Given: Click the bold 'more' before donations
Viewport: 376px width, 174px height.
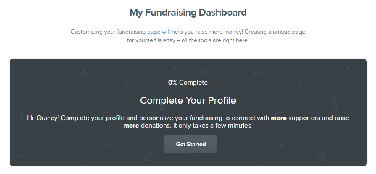Looking at the screenshot, I should [x=131, y=126].
